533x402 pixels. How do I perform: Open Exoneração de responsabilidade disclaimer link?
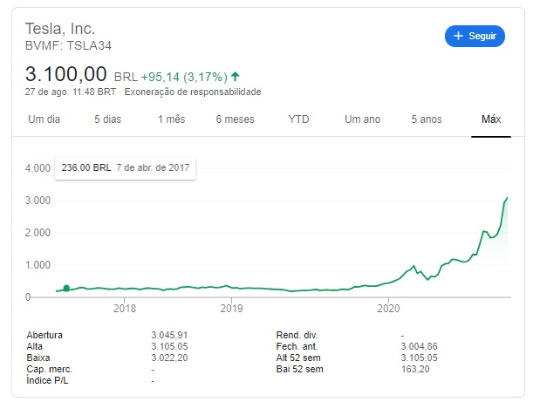(193, 92)
